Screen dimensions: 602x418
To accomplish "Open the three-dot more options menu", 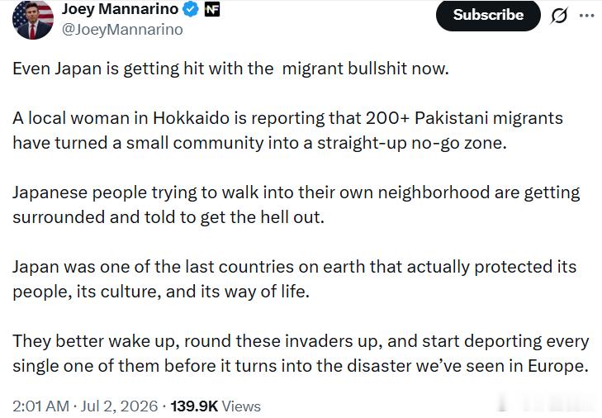I will [586, 16].
